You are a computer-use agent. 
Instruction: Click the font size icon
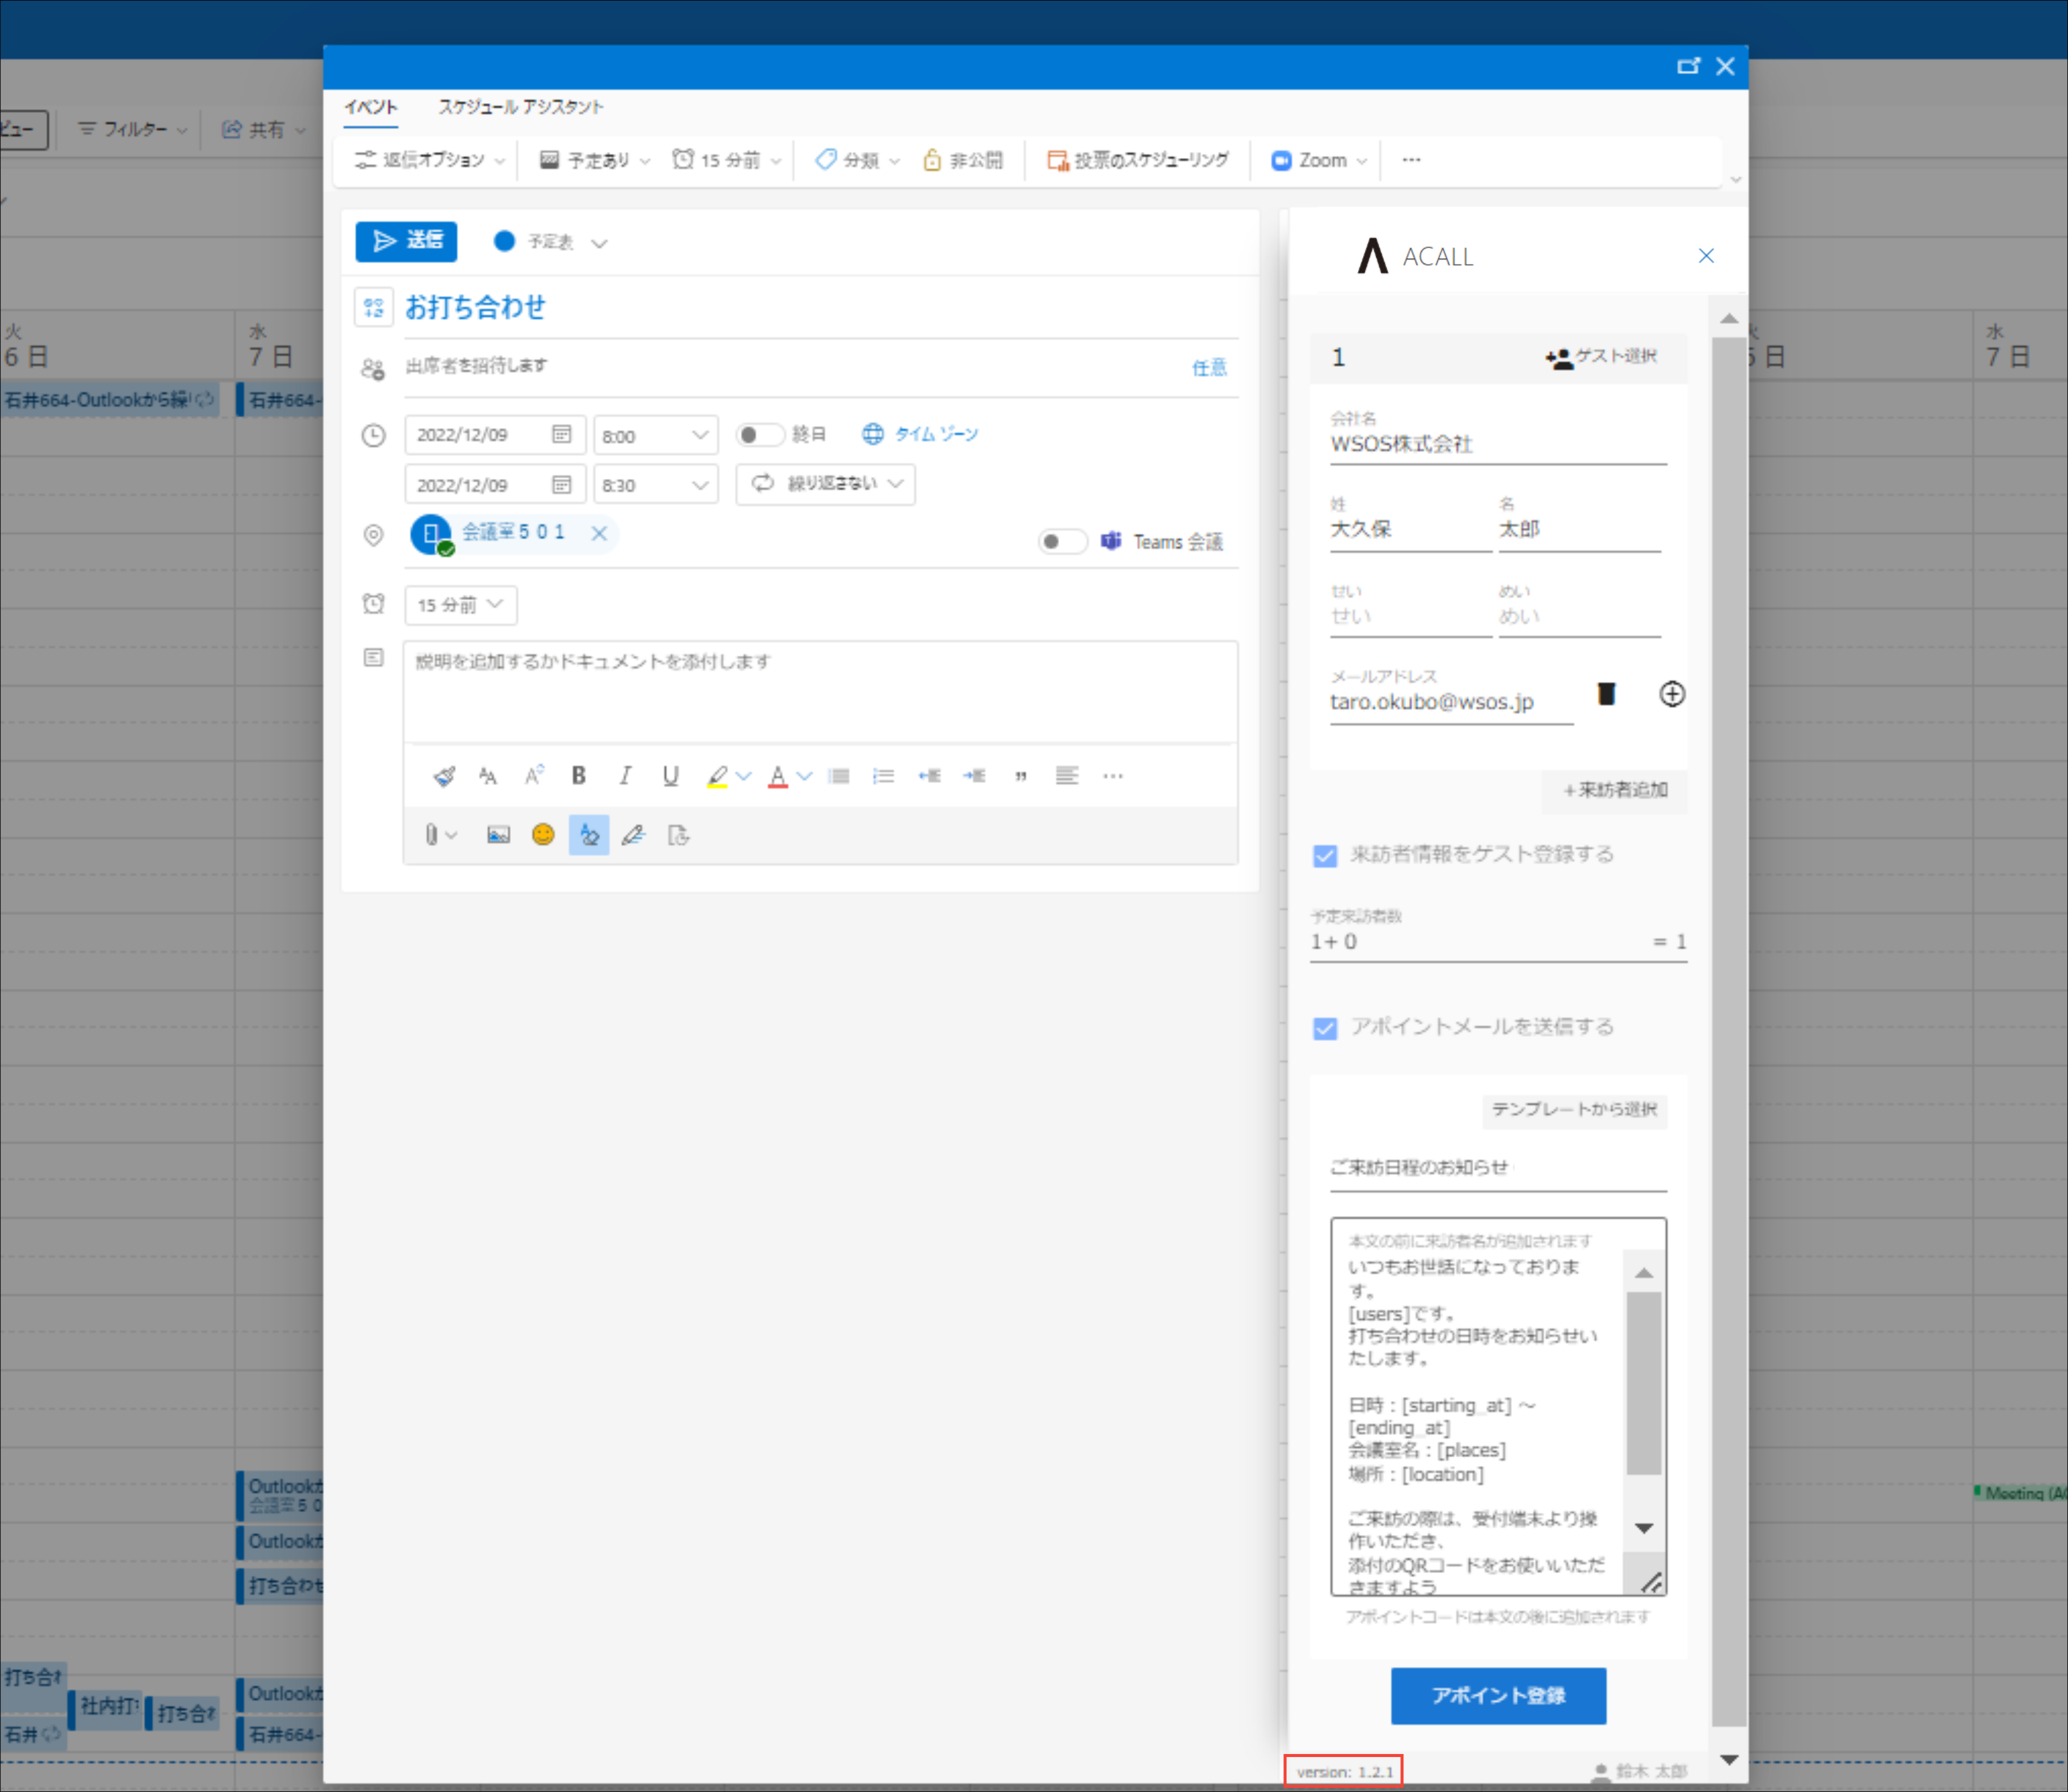[488, 776]
